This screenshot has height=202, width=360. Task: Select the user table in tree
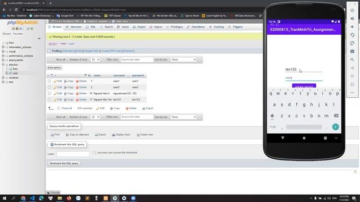coord(15,74)
